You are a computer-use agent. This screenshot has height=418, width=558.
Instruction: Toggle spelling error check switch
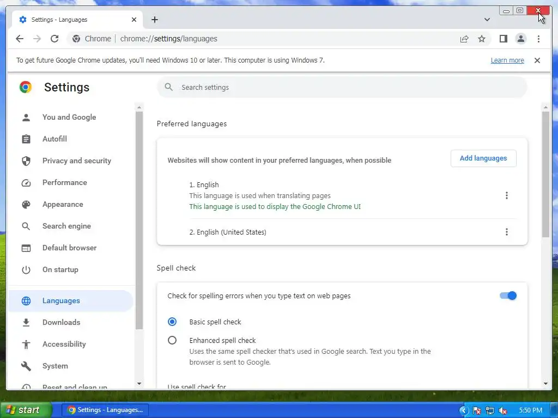pos(508,296)
